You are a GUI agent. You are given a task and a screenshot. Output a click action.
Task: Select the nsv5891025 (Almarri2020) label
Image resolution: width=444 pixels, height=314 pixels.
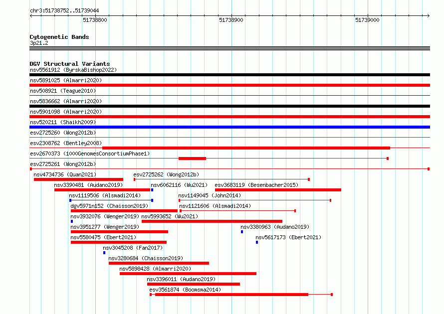pyautogui.click(x=66, y=80)
